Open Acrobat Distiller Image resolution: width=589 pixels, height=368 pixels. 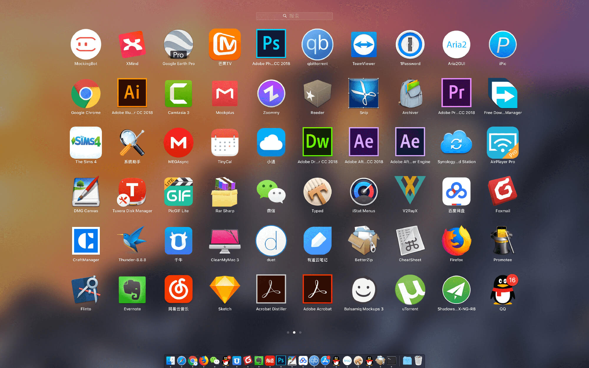point(271,289)
